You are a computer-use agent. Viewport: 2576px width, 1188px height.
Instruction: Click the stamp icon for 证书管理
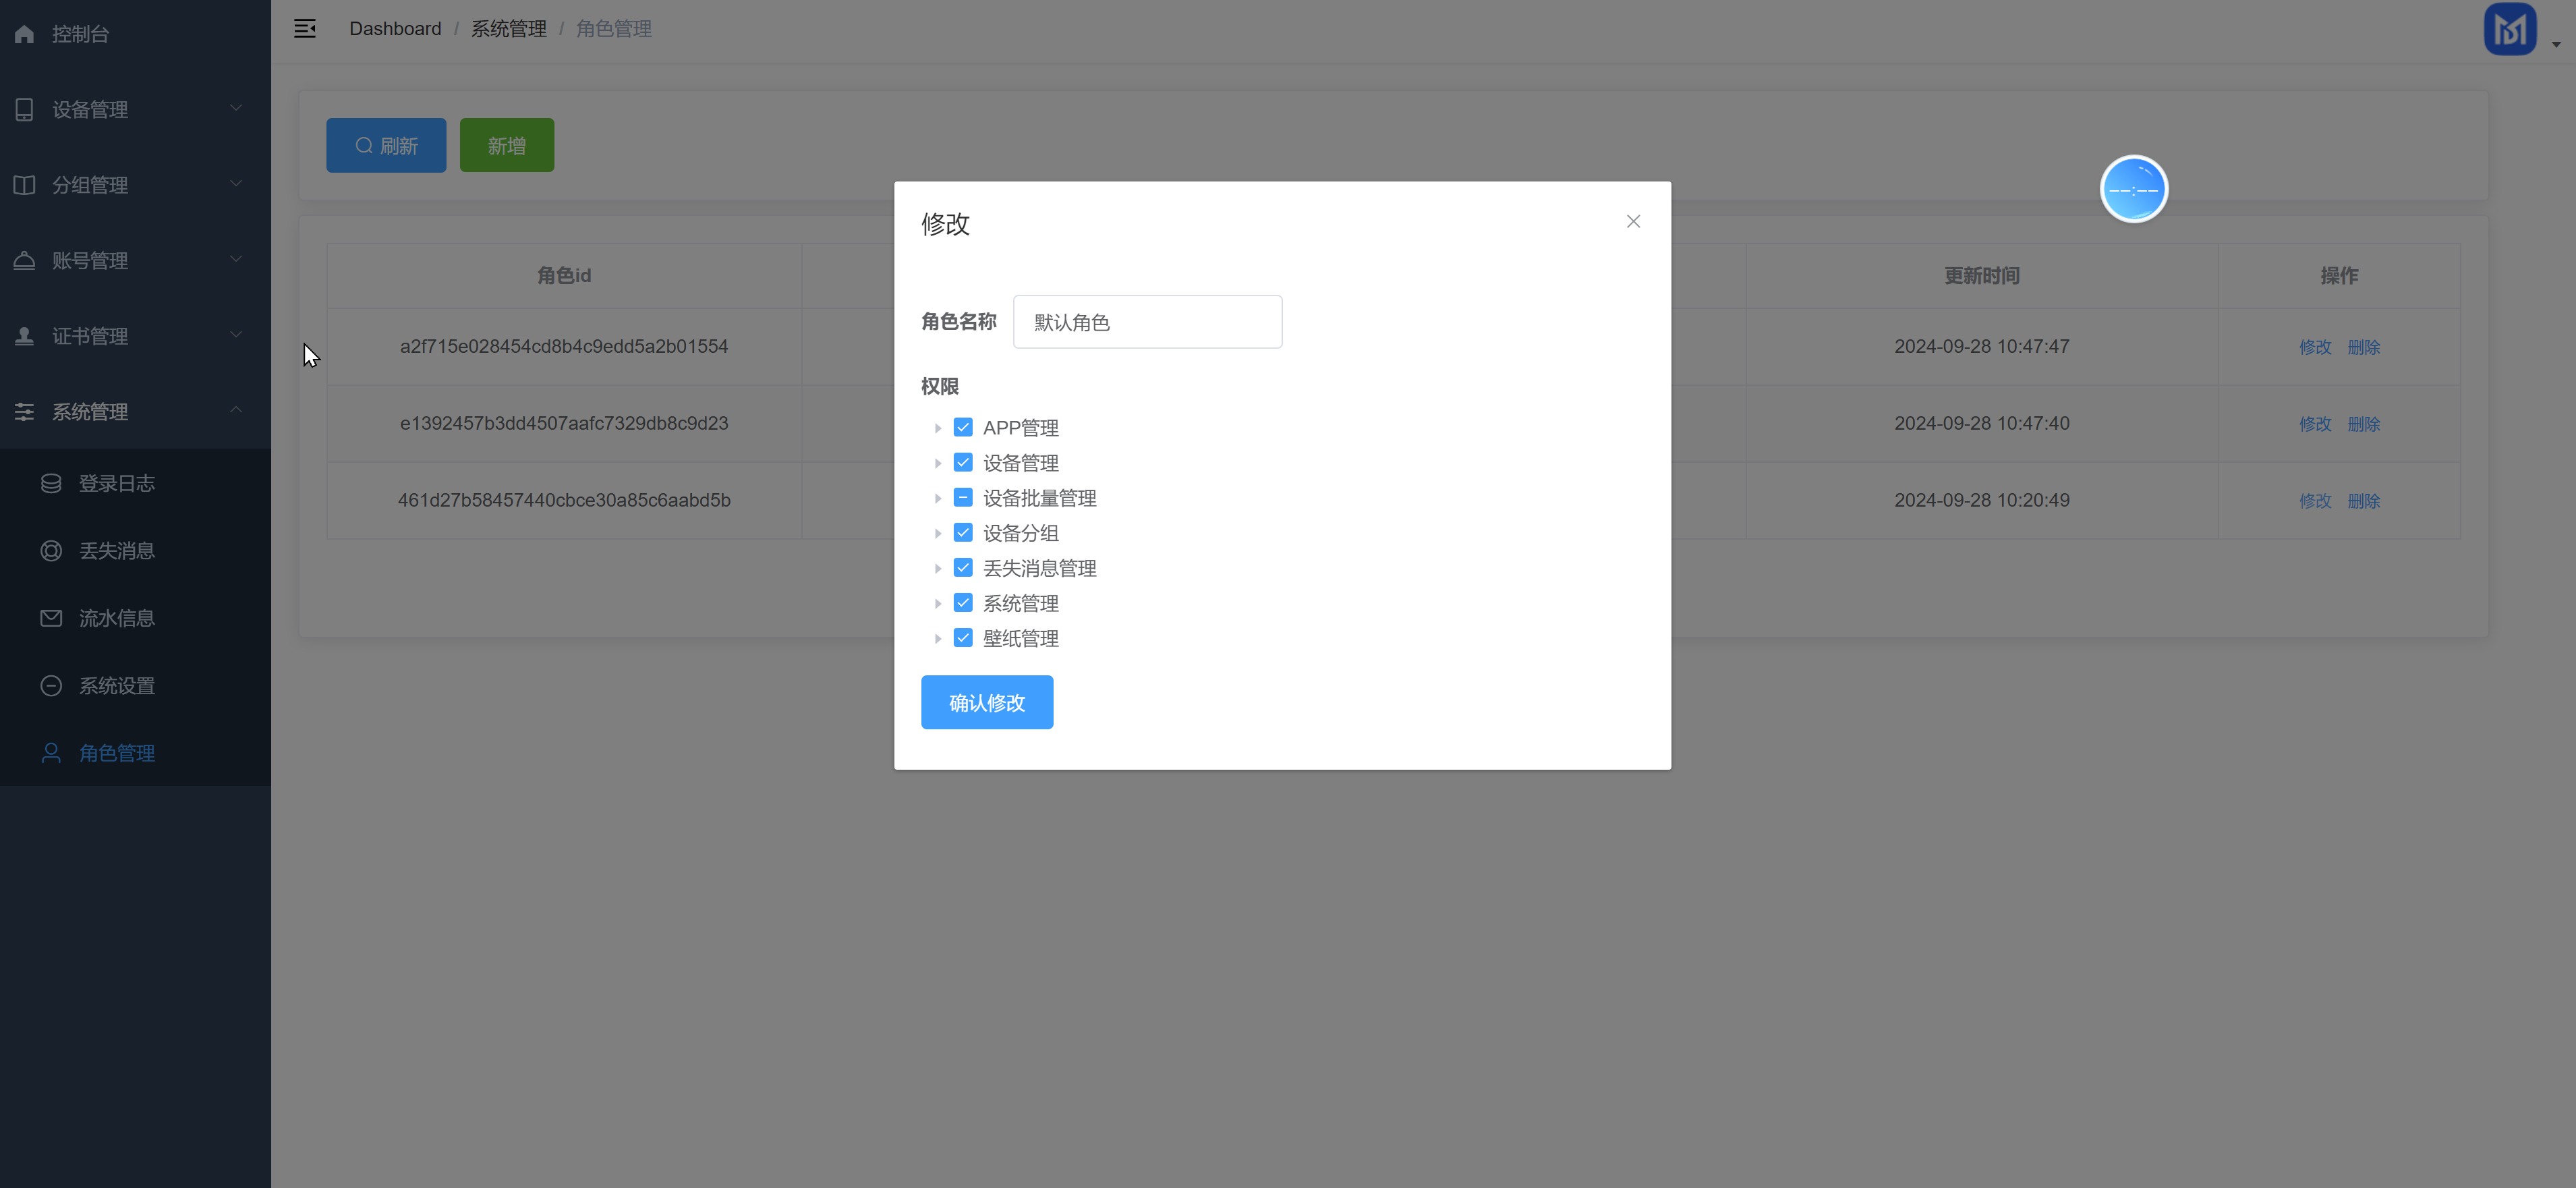[x=24, y=336]
